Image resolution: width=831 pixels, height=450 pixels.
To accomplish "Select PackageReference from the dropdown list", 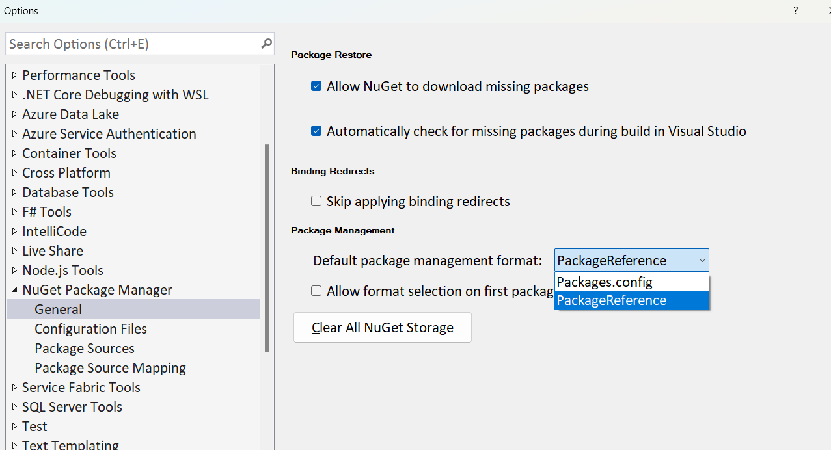I will (x=611, y=300).
